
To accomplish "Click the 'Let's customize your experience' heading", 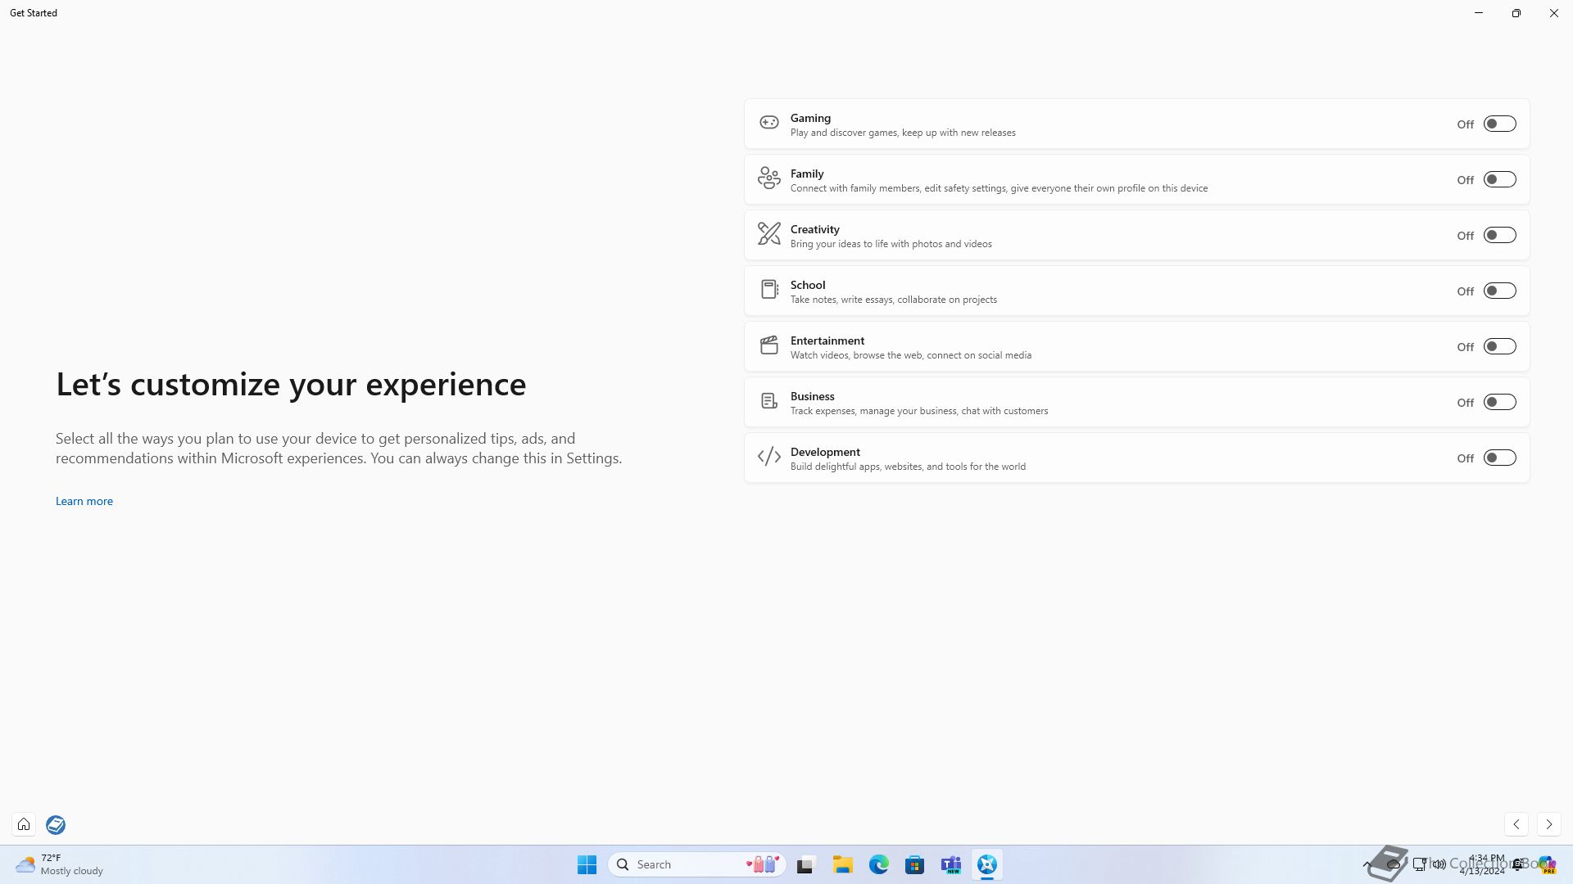I will point(291,384).
